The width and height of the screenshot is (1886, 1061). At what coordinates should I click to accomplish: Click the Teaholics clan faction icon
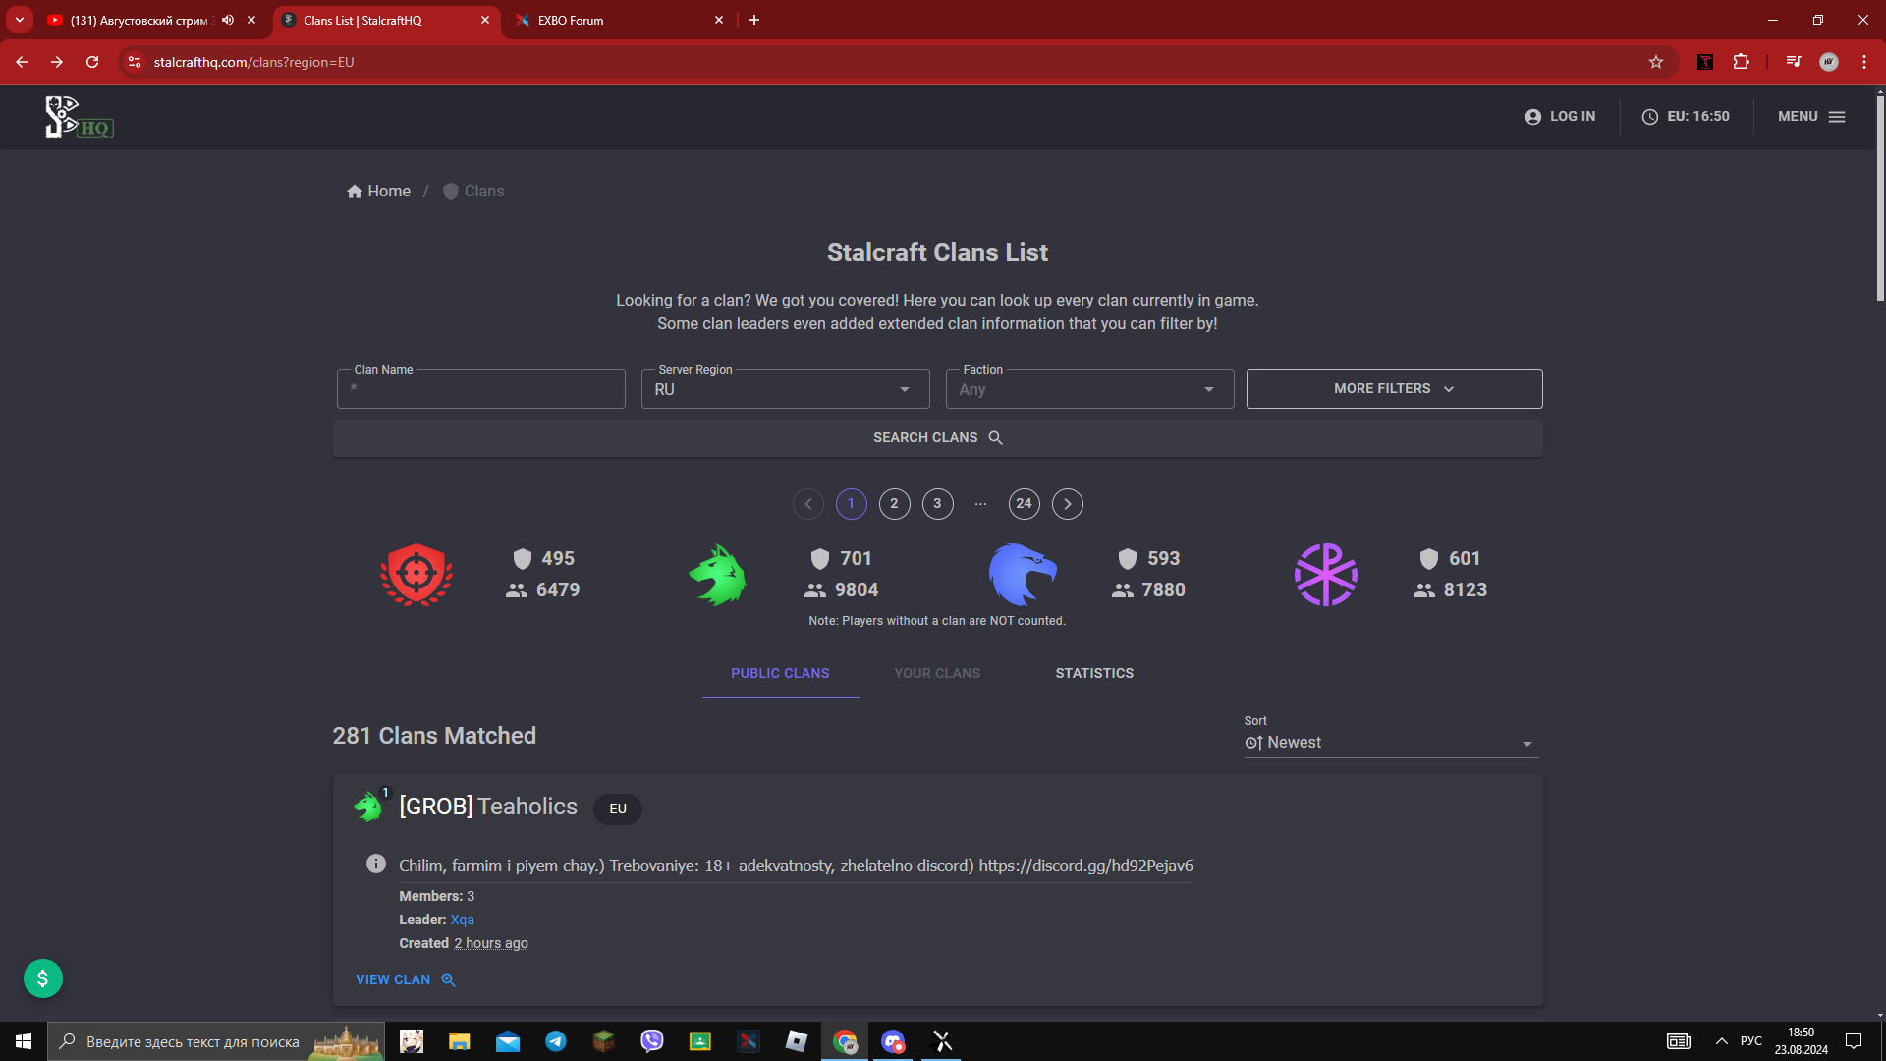pyautogui.click(x=368, y=808)
